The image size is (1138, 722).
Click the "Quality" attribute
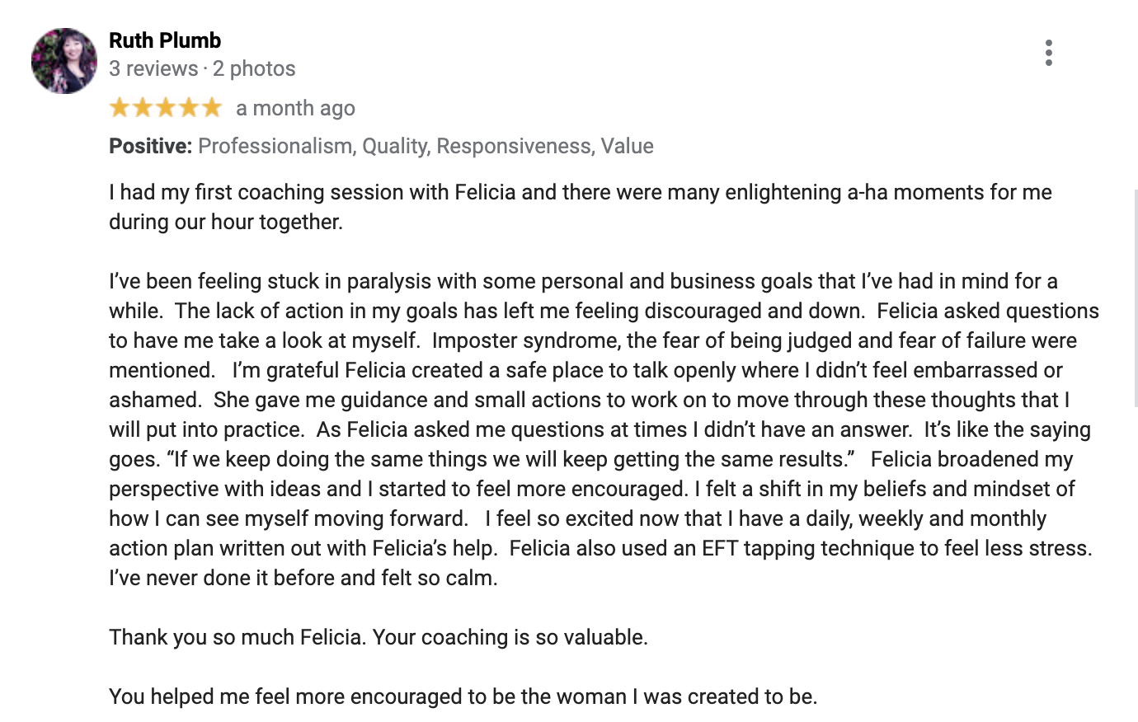click(x=394, y=146)
